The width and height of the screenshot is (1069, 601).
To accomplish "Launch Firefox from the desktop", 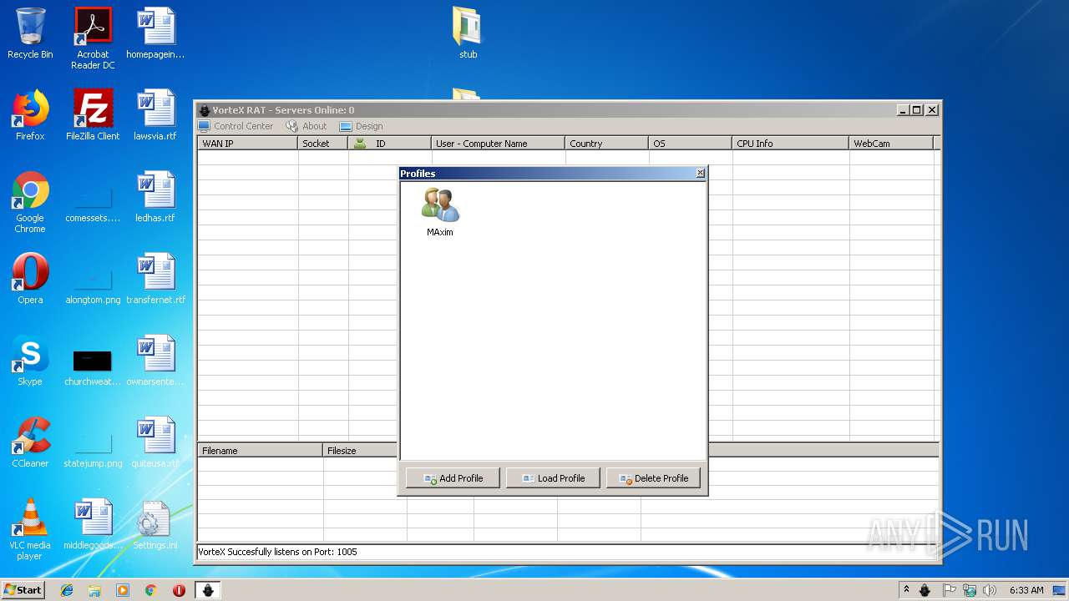I will coord(30,115).
